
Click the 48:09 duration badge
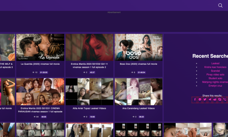coord(44,117)
